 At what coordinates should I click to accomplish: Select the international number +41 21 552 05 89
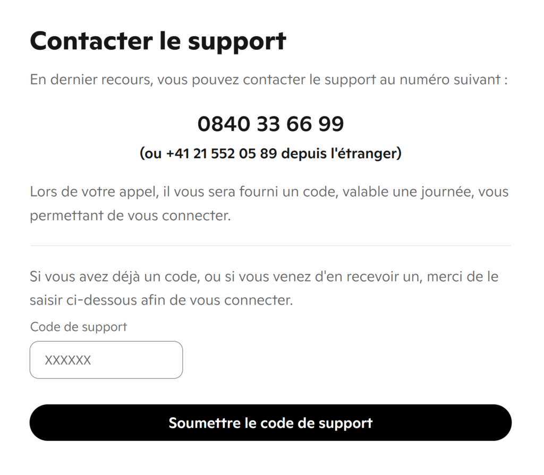(x=222, y=154)
